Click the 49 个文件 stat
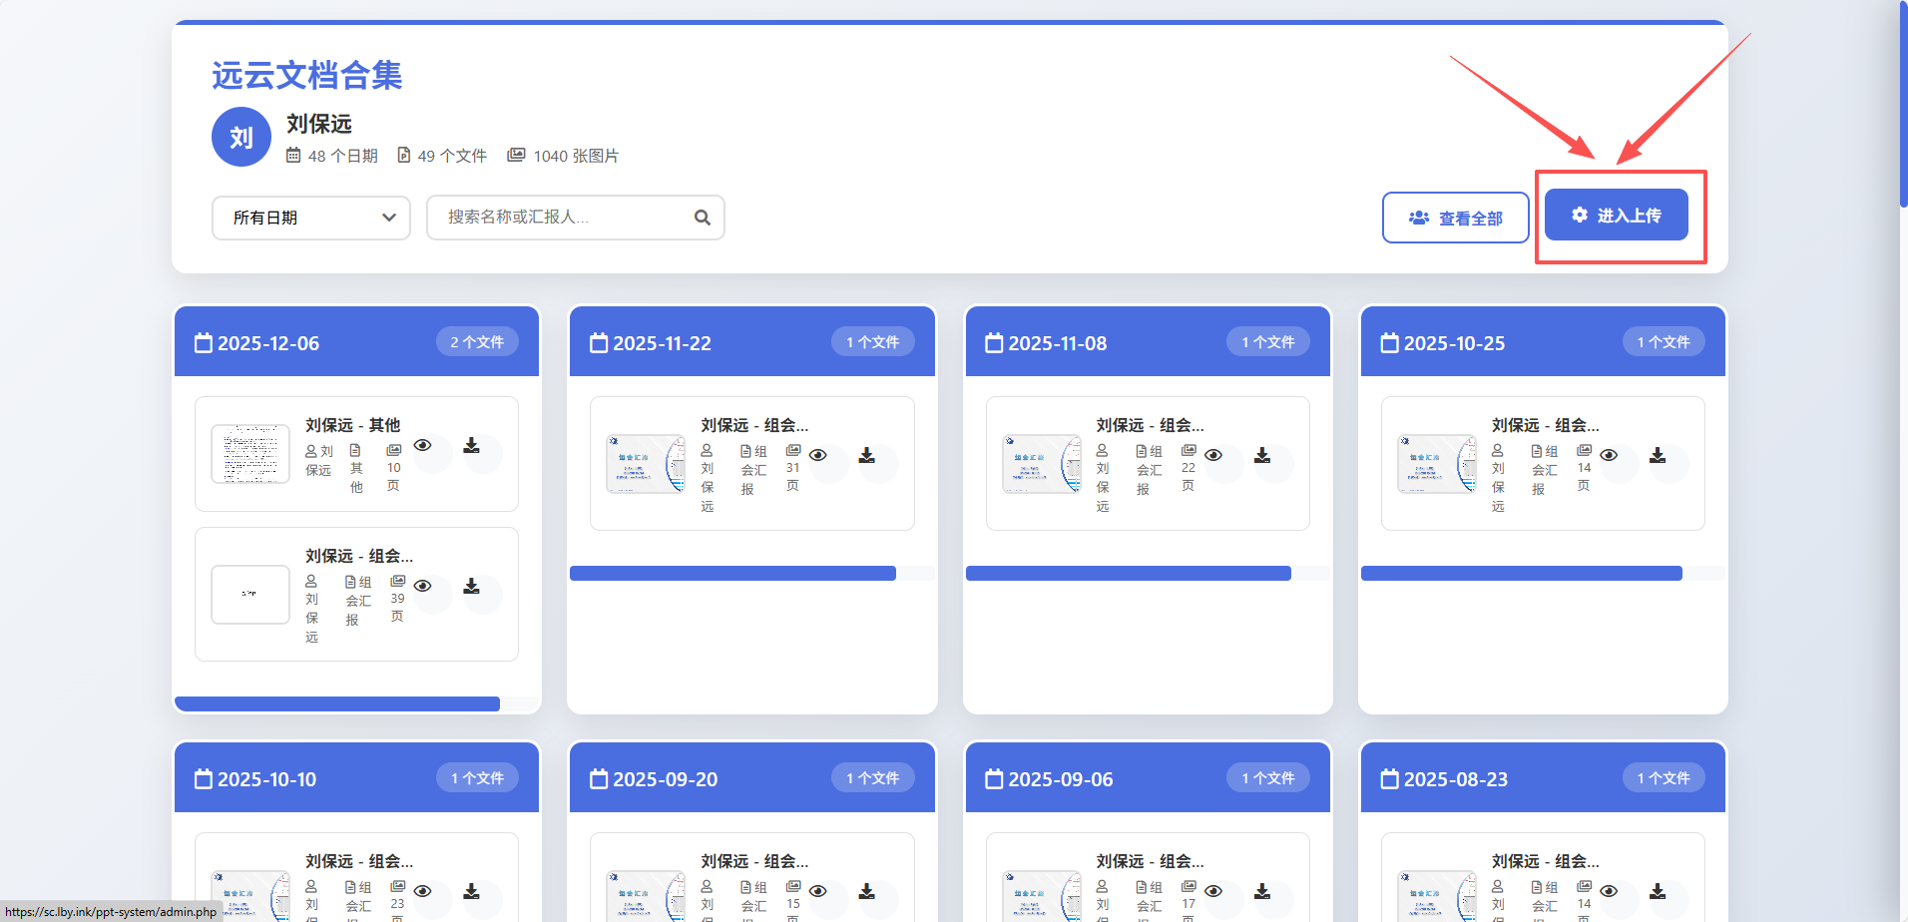 point(442,156)
